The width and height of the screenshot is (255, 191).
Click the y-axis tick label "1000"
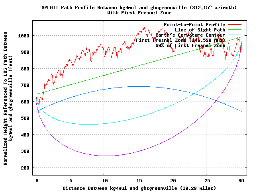click(x=24, y=36)
